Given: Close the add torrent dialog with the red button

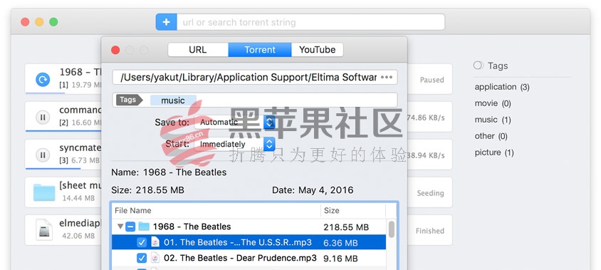Looking at the screenshot, I should pos(115,50).
